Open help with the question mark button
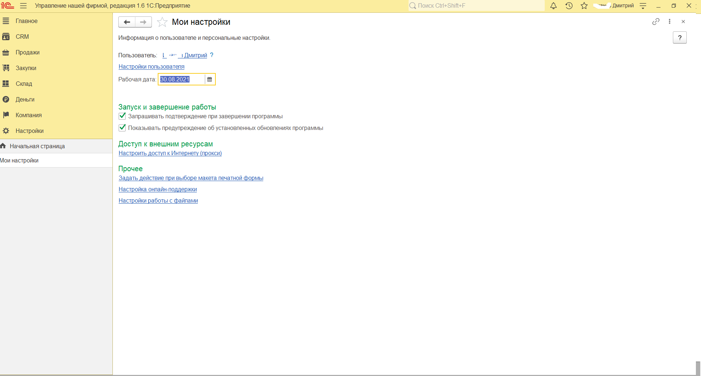The height and width of the screenshot is (376, 701). (680, 38)
